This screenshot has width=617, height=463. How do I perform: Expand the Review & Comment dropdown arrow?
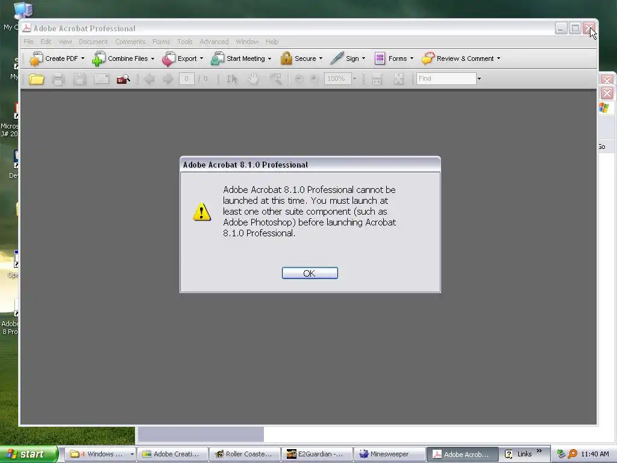coord(498,58)
